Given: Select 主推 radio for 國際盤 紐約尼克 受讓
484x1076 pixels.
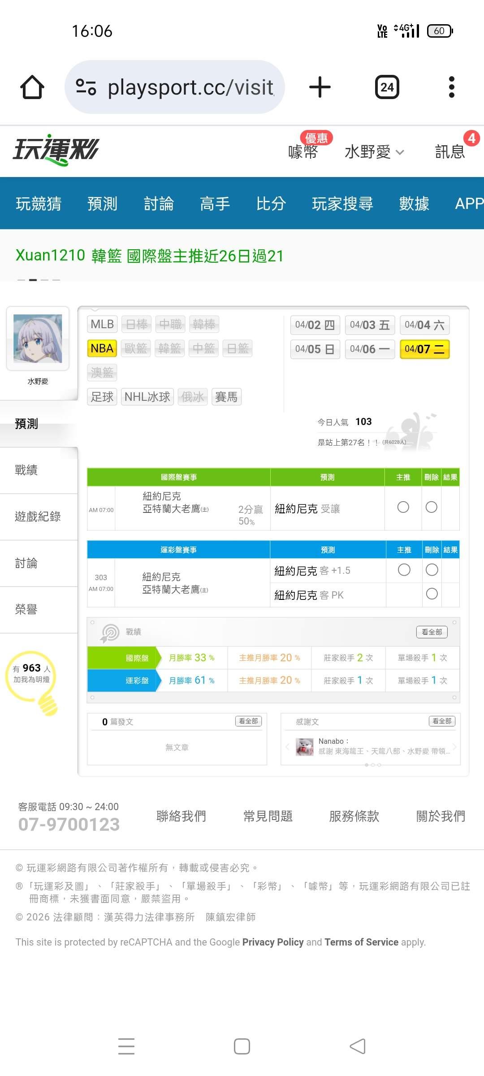Looking at the screenshot, I should 403,507.
